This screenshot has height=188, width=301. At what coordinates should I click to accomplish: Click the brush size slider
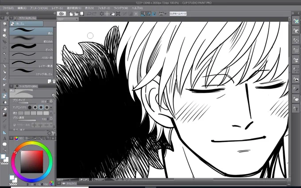(x=27, y=103)
